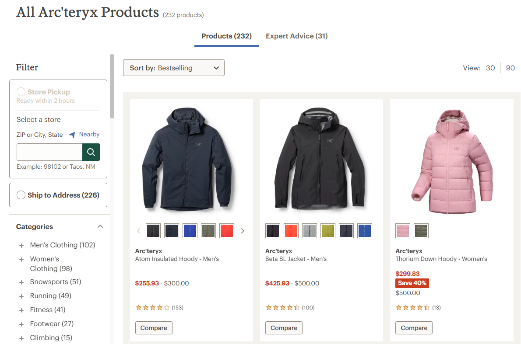521x344 pixels.
Task: Click the store search magnifier button
Action: [91, 152]
